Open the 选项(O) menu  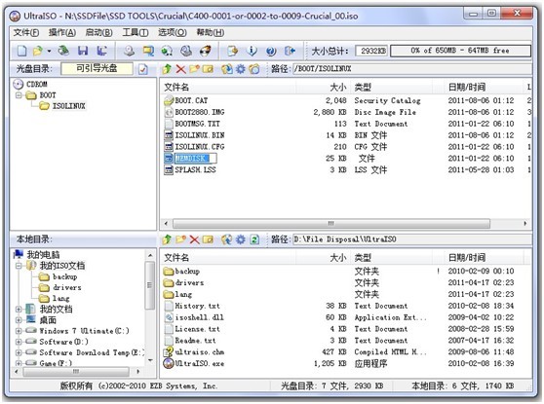point(173,32)
